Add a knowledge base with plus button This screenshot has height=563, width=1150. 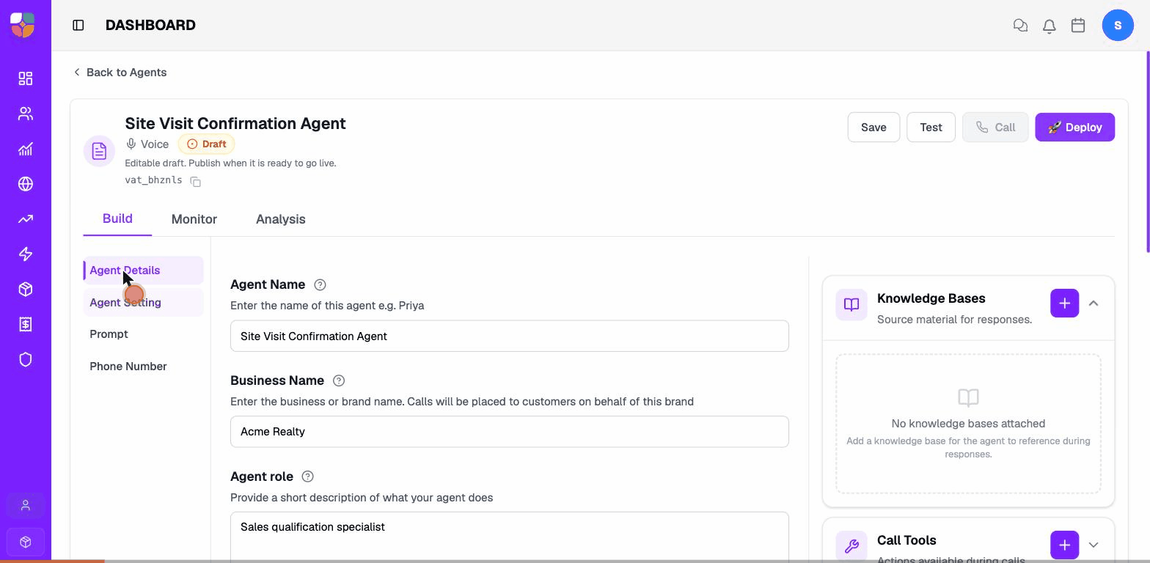(1064, 303)
